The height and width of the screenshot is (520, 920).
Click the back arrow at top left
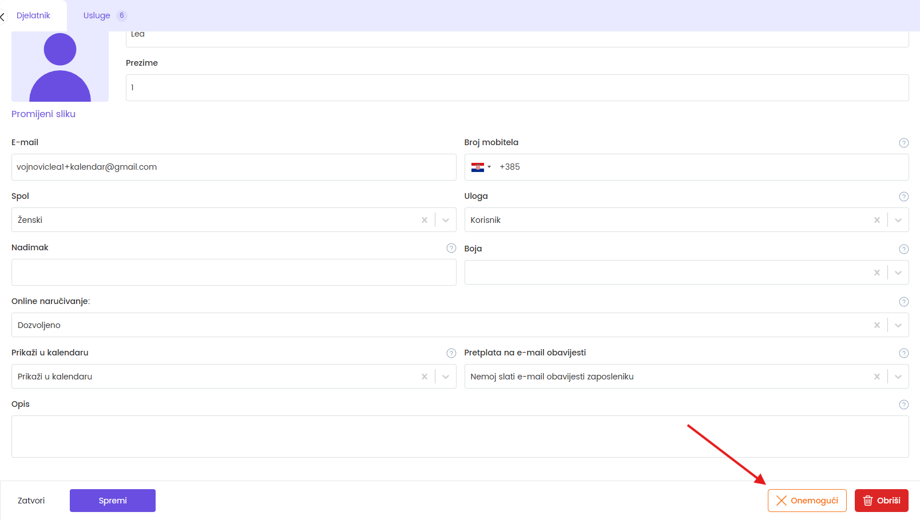click(3, 17)
